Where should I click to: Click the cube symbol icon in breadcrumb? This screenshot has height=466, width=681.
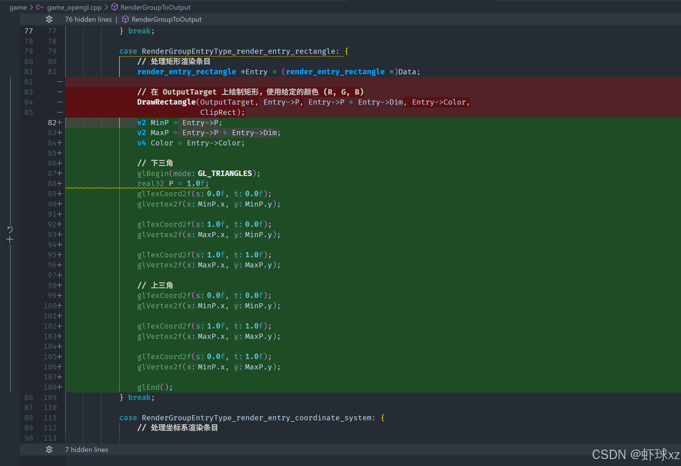coord(115,7)
